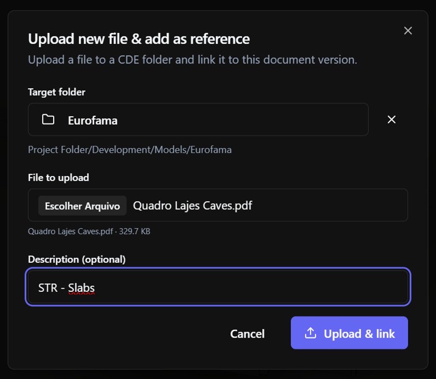Click the Description (optional) label
The image size is (436, 379).
[x=77, y=259]
